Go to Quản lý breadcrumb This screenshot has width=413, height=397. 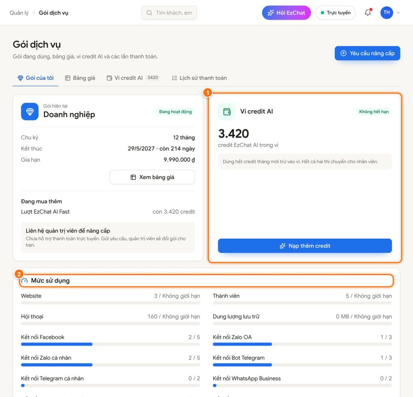pyautogui.click(x=19, y=12)
